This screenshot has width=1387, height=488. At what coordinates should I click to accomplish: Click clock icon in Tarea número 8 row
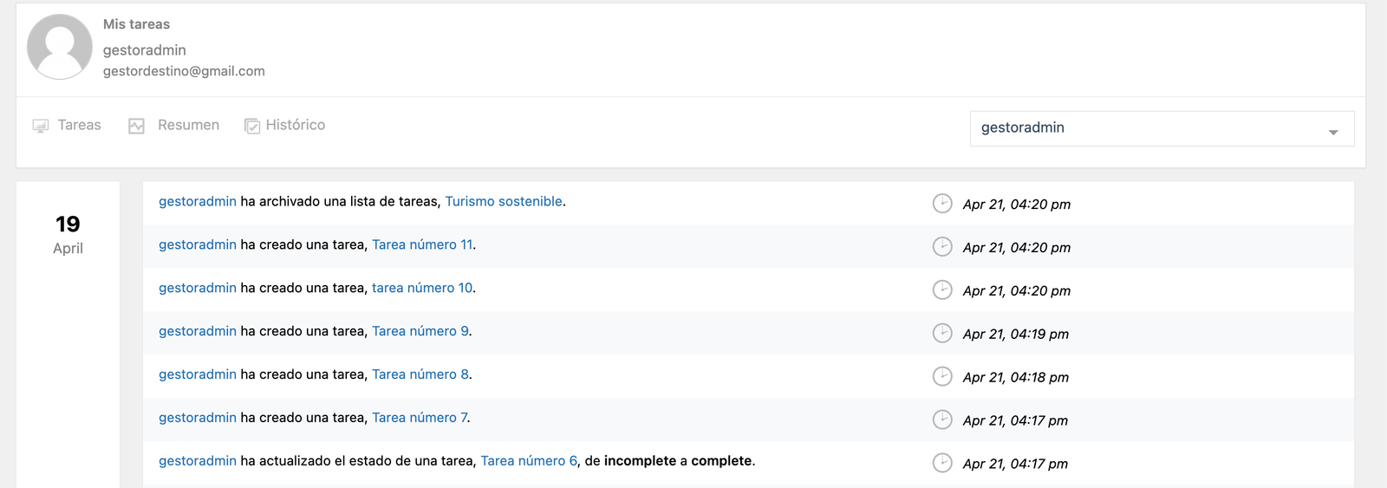tap(942, 376)
